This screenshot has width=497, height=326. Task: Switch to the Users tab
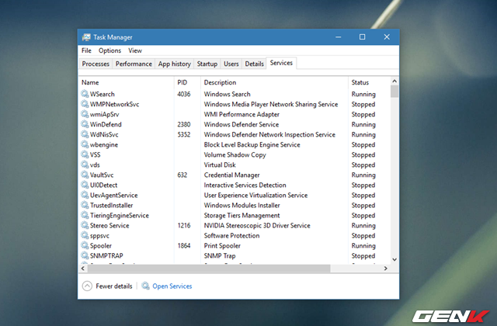pos(231,64)
